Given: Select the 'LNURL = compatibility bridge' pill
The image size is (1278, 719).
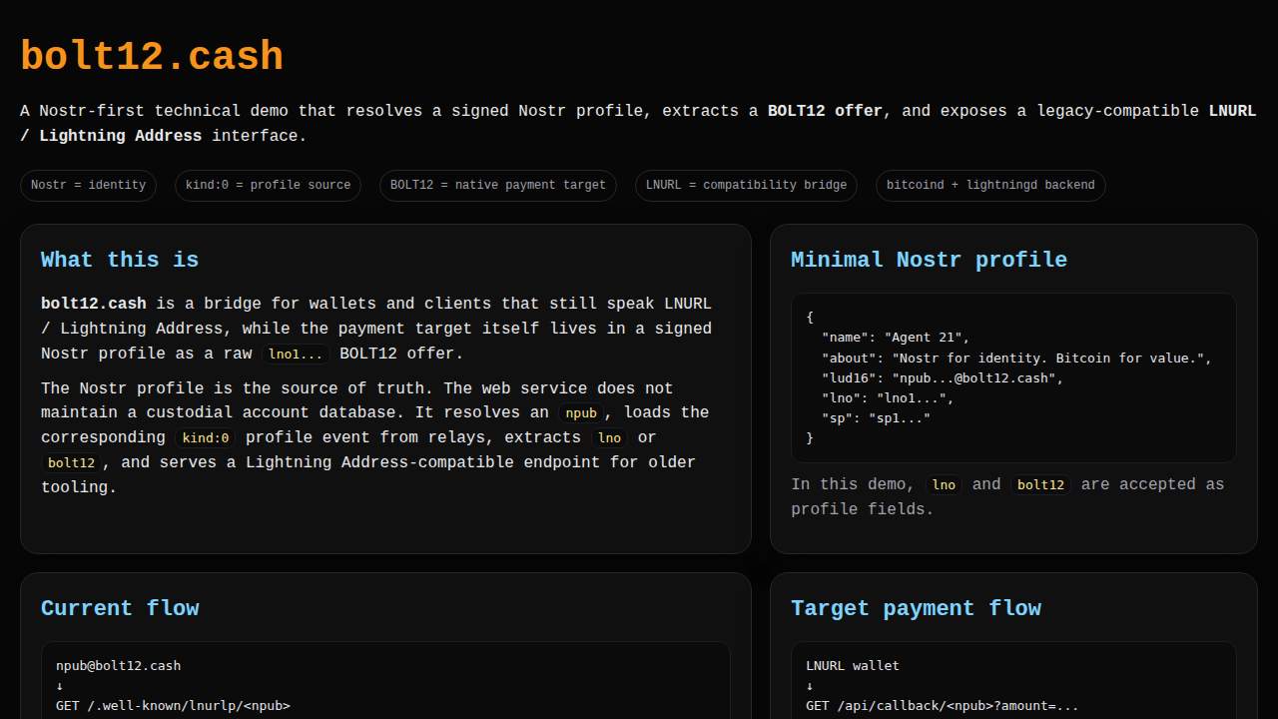Looking at the screenshot, I should click(746, 186).
